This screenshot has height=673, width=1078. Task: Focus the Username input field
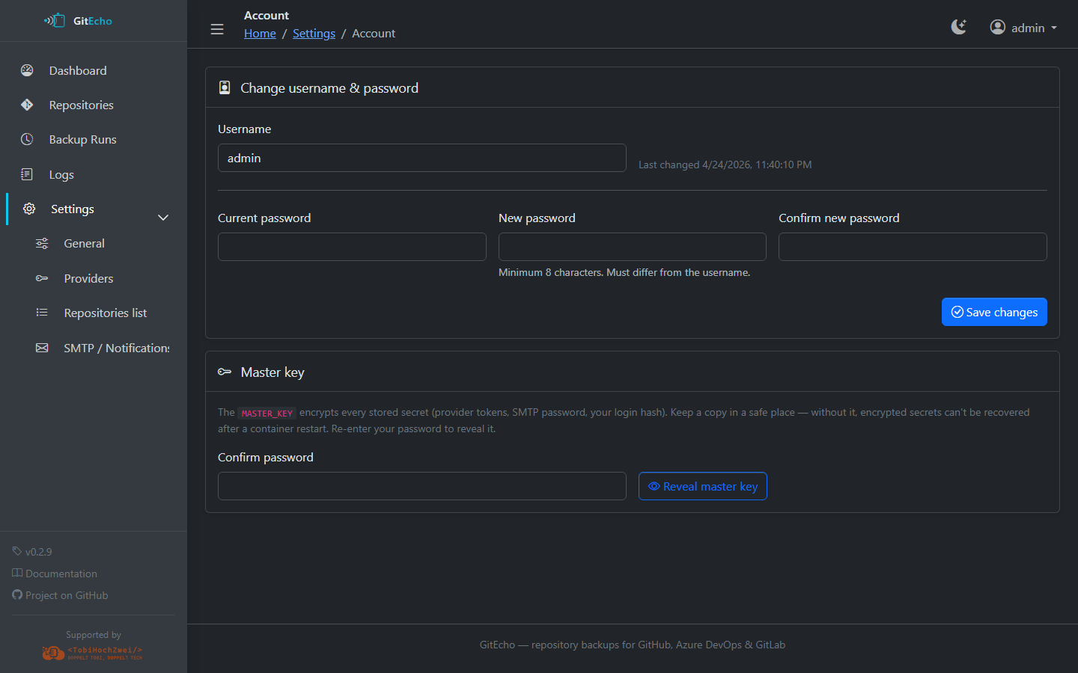click(x=421, y=158)
